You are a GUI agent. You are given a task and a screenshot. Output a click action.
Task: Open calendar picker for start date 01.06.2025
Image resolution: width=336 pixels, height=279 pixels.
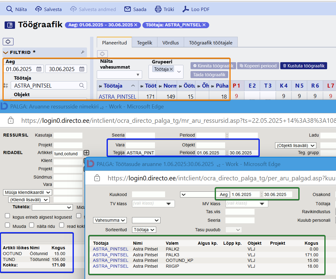(39, 69)
